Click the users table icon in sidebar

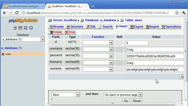pos(3,54)
